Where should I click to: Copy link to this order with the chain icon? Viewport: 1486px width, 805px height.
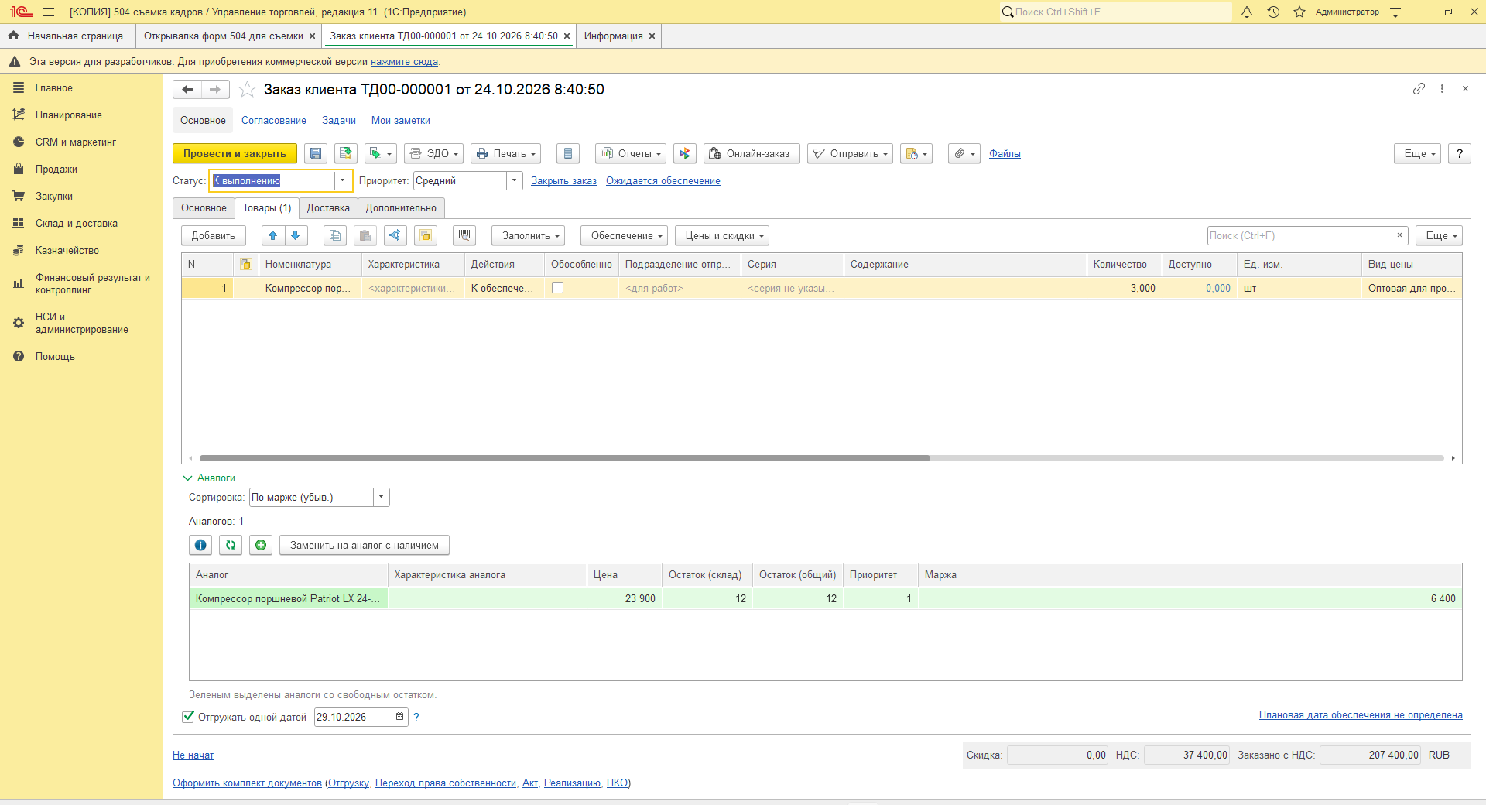[1419, 89]
